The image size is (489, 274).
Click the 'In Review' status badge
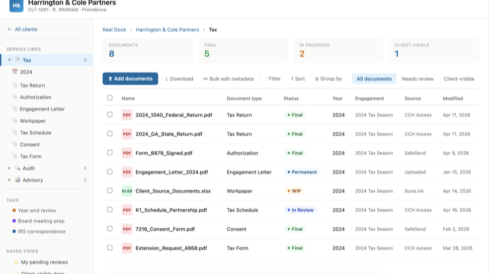pos(300,210)
